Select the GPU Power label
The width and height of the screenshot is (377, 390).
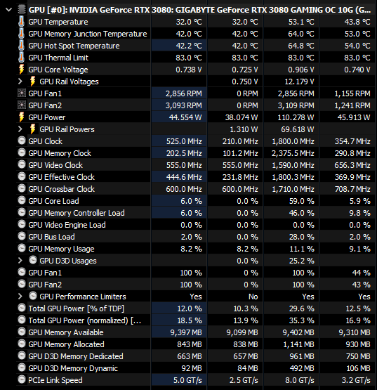point(47,117)
